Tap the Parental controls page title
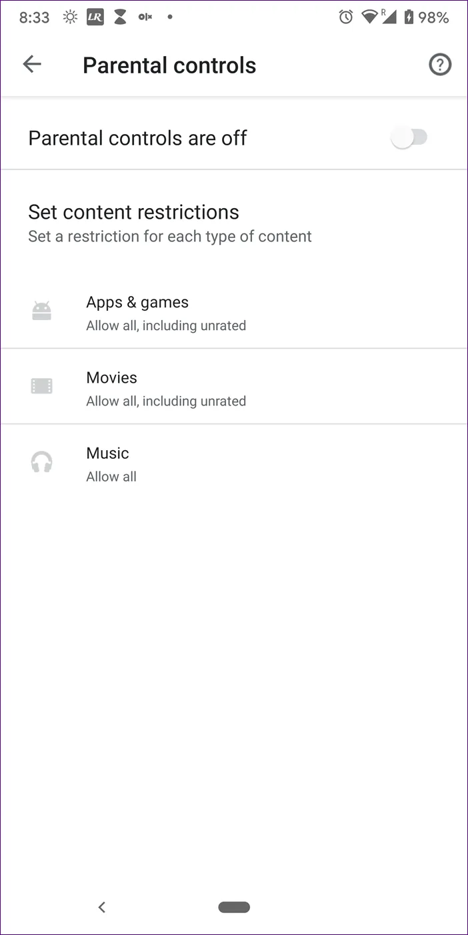The width and height of the screenshot is (468, 935). [169, 65]
